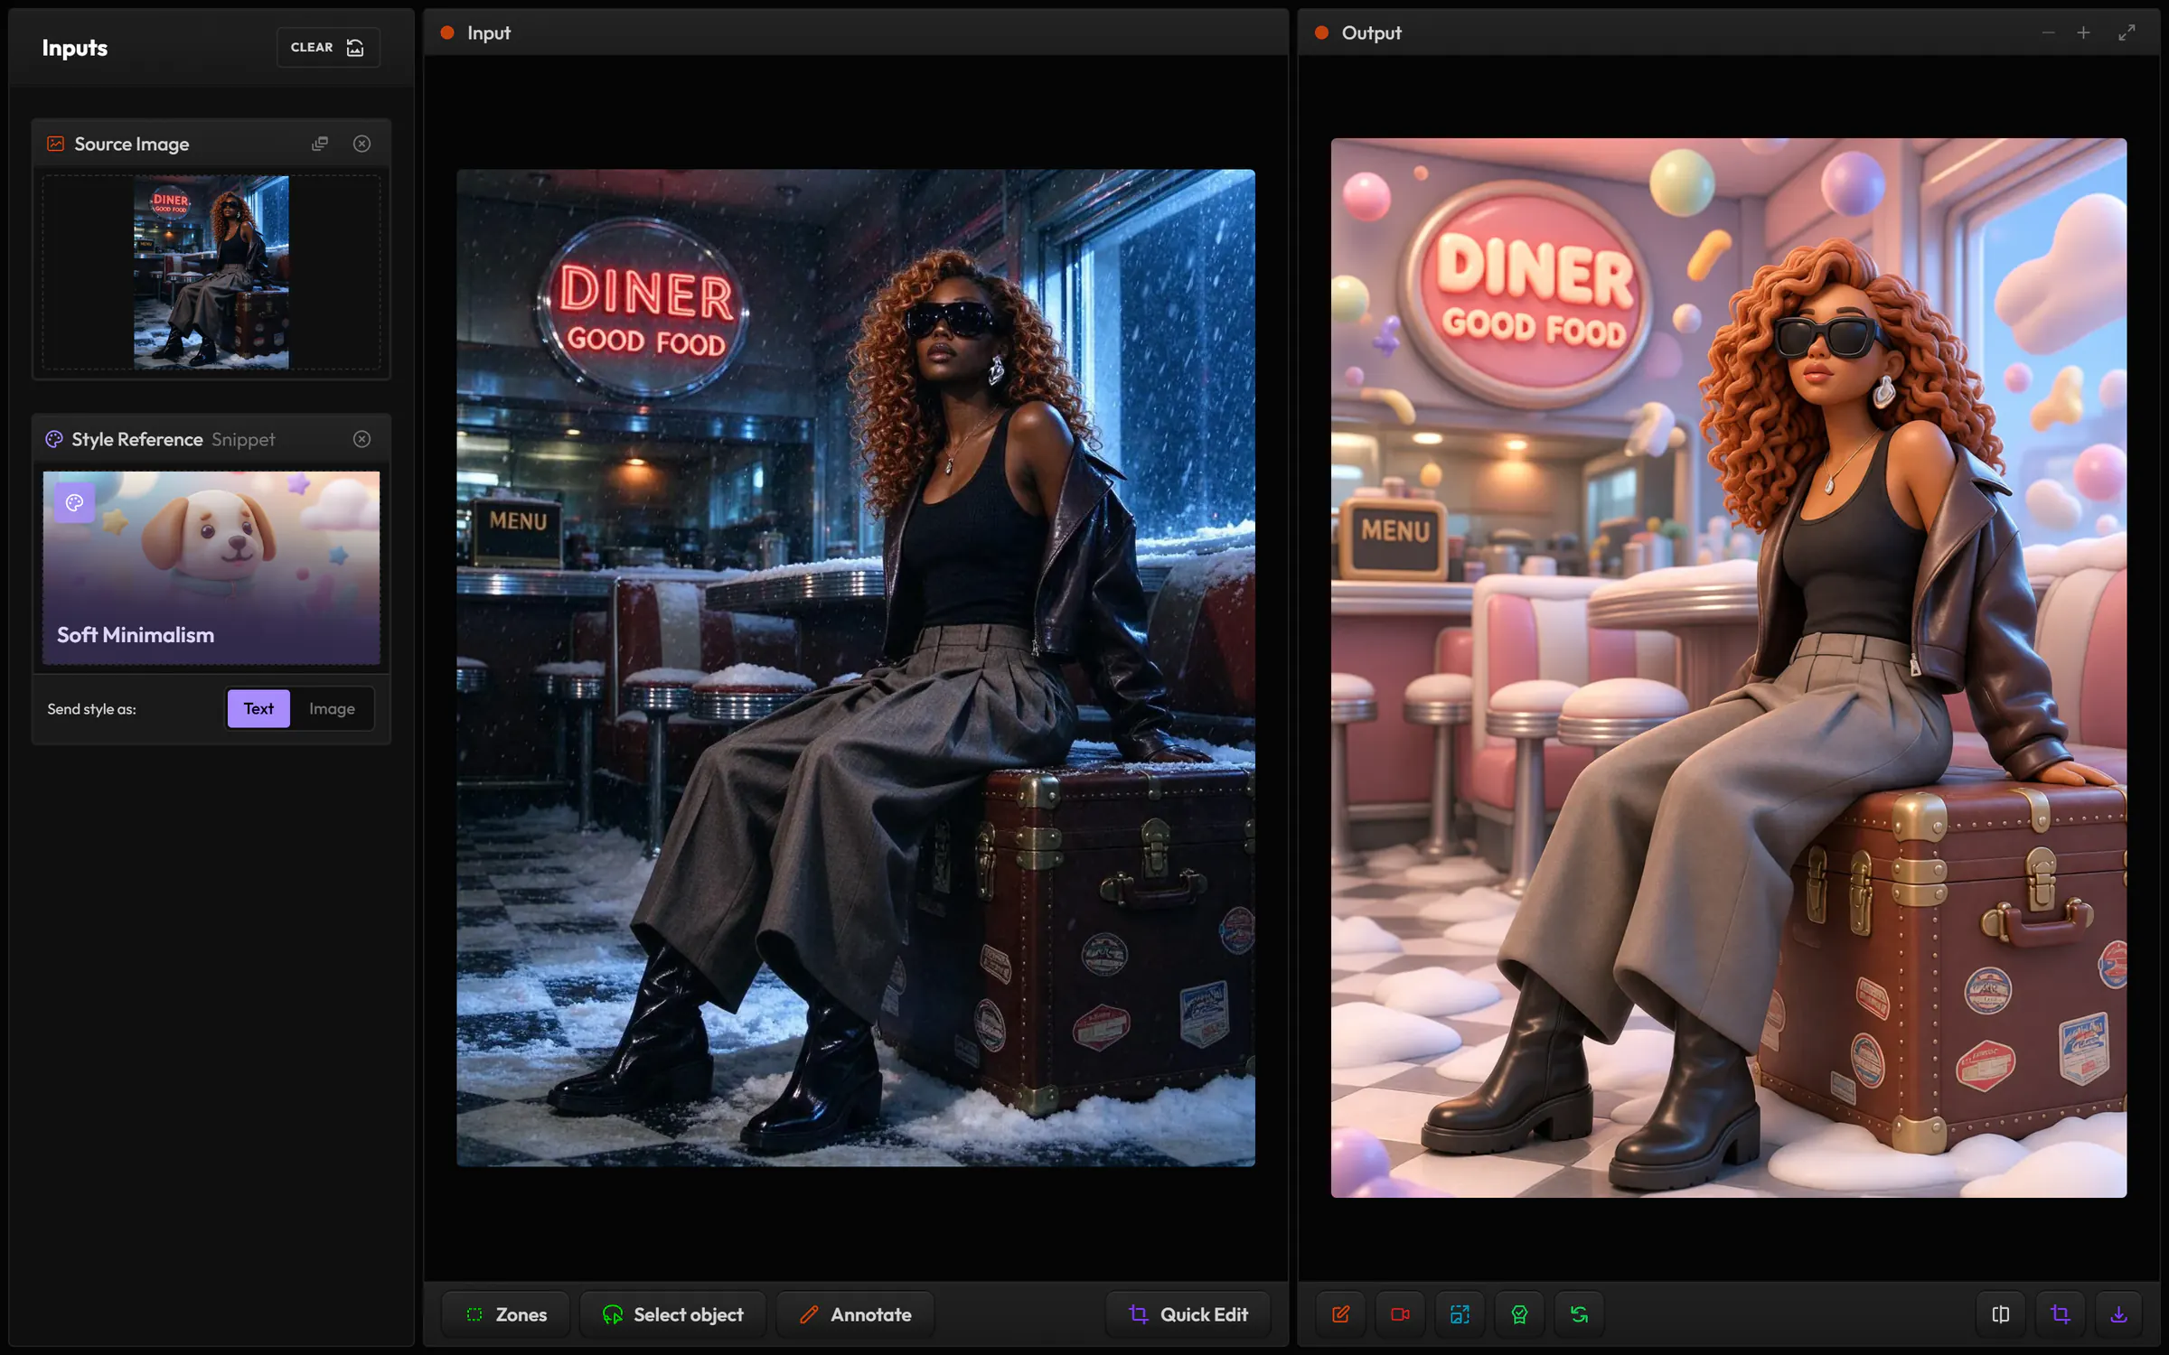2169x1355 pixels.
Task: Open the Zones tool
Action: (506, 1314)
